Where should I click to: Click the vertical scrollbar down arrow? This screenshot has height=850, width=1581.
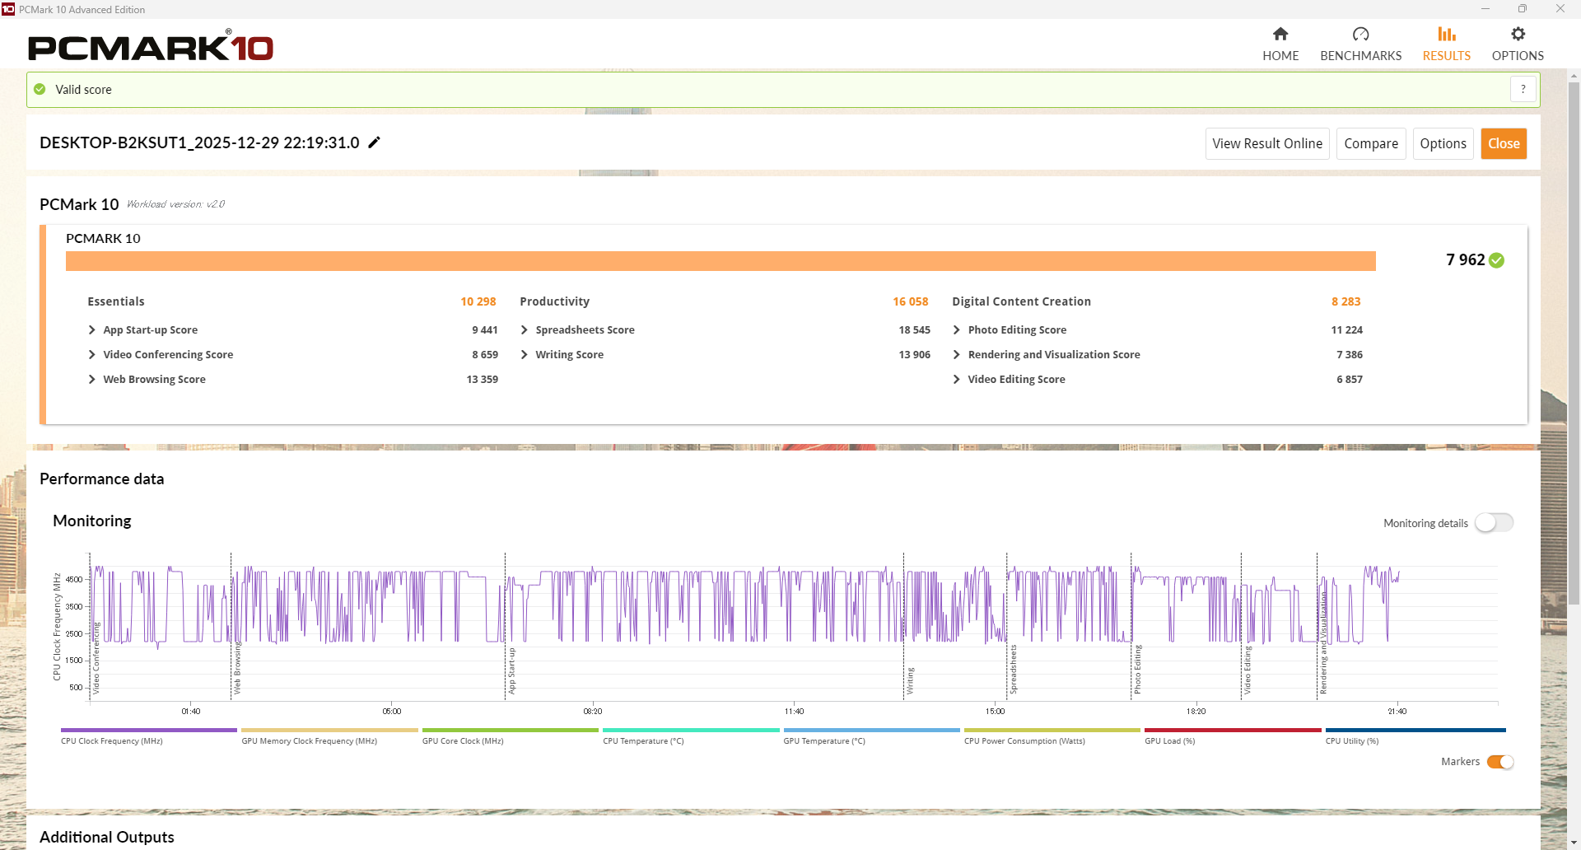1574,843
